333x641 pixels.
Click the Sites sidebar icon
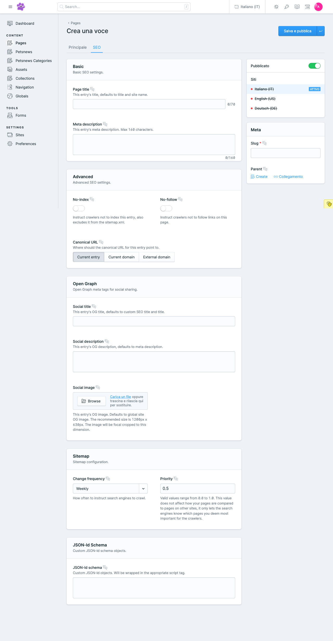pos(10,135)
